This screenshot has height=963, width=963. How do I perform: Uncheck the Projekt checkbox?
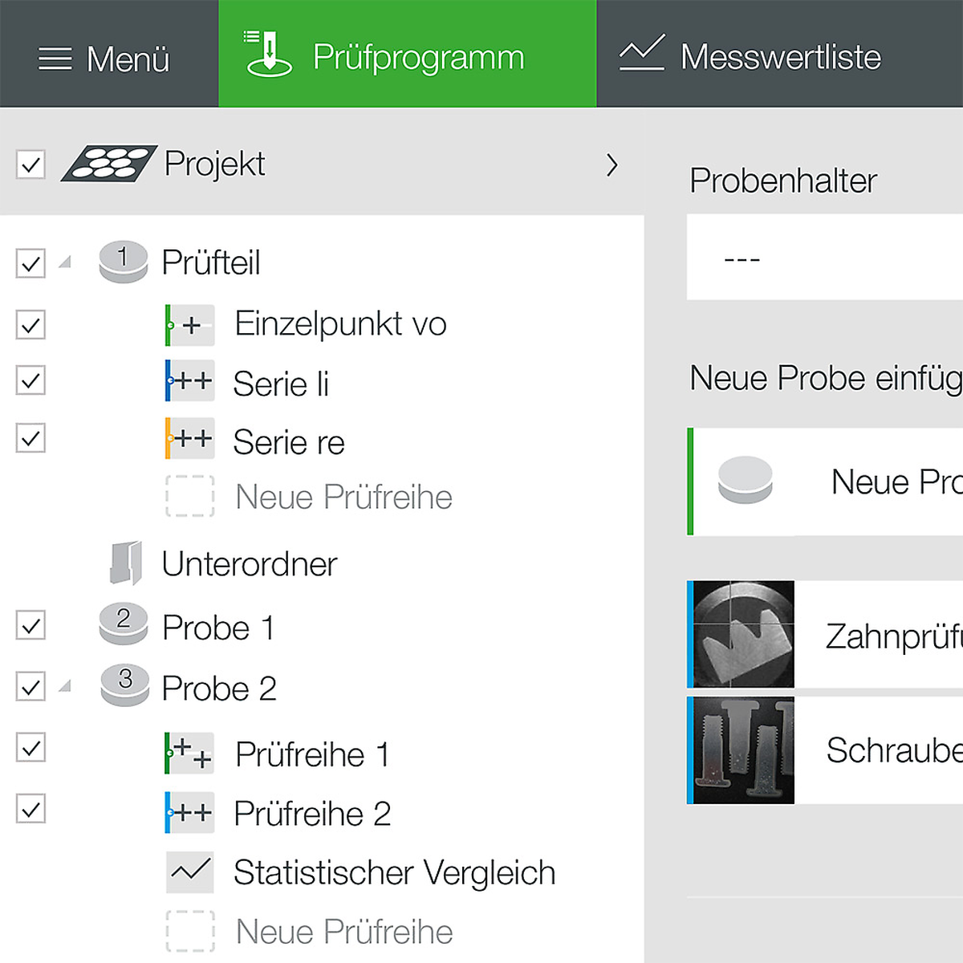click(x=30, y=165)
